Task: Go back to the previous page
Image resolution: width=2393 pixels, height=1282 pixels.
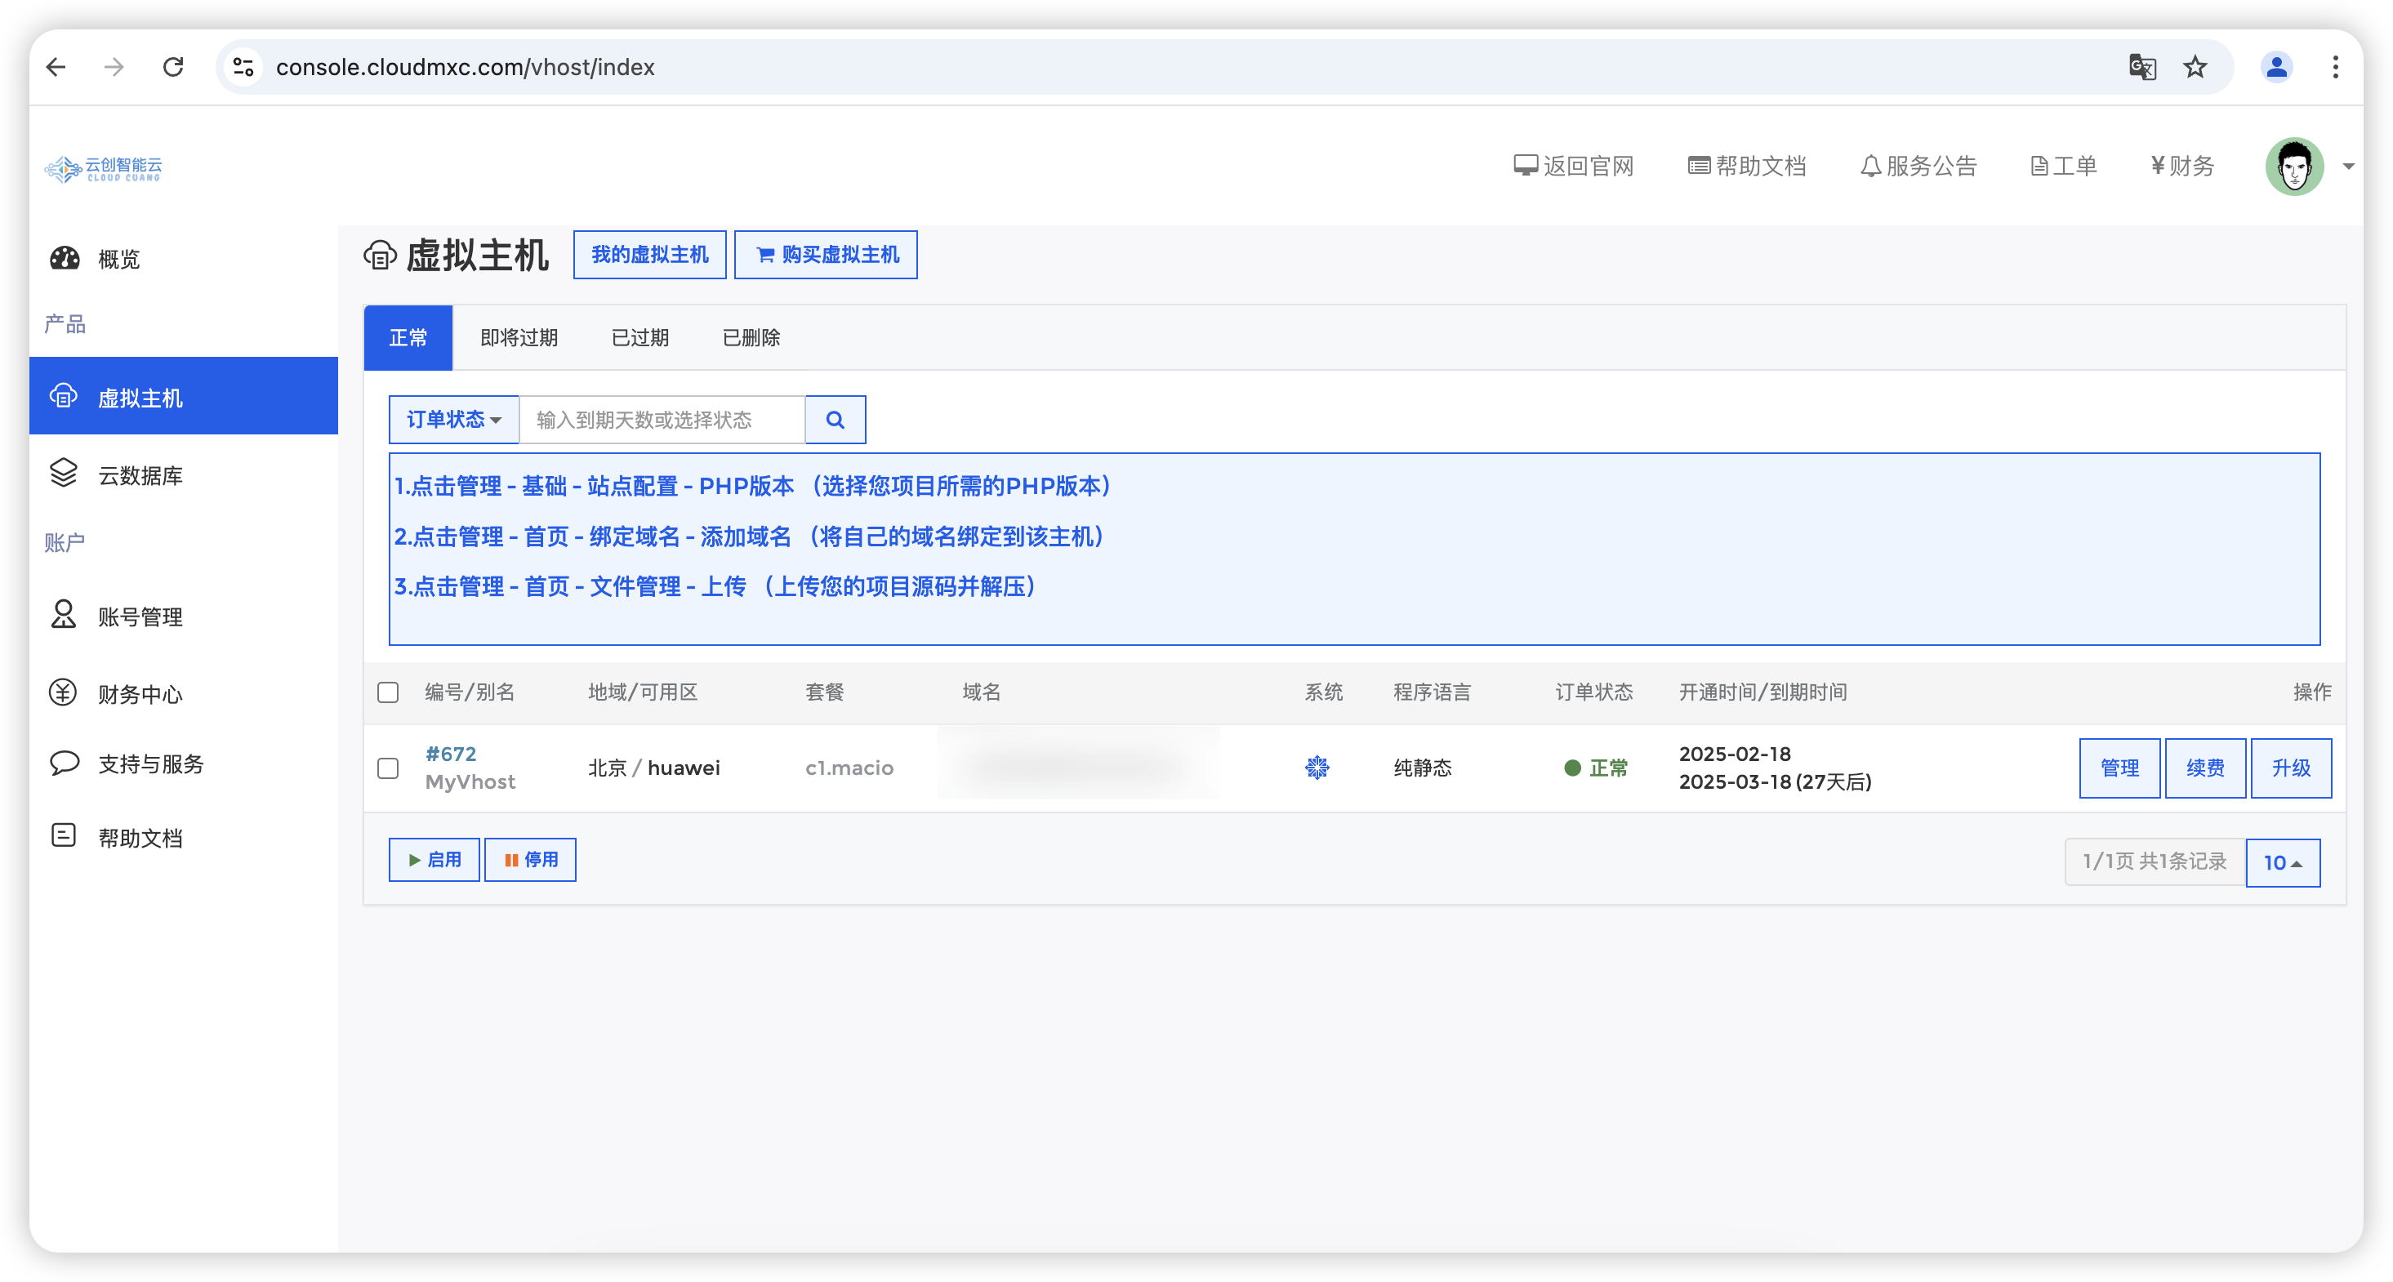Action: tap(56, 67)
